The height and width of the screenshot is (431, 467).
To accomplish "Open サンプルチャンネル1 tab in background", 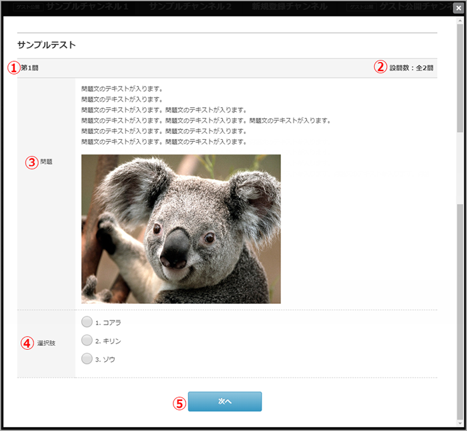I will coord(87,7).
